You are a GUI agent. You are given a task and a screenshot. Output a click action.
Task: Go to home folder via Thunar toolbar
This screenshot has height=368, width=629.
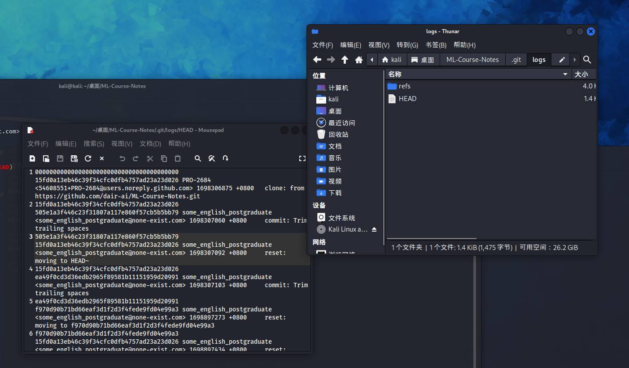click(x=359, y=60)
